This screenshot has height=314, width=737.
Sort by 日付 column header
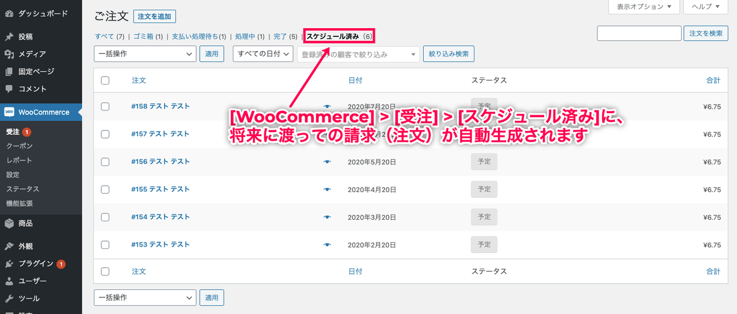(x=355, y=81)
